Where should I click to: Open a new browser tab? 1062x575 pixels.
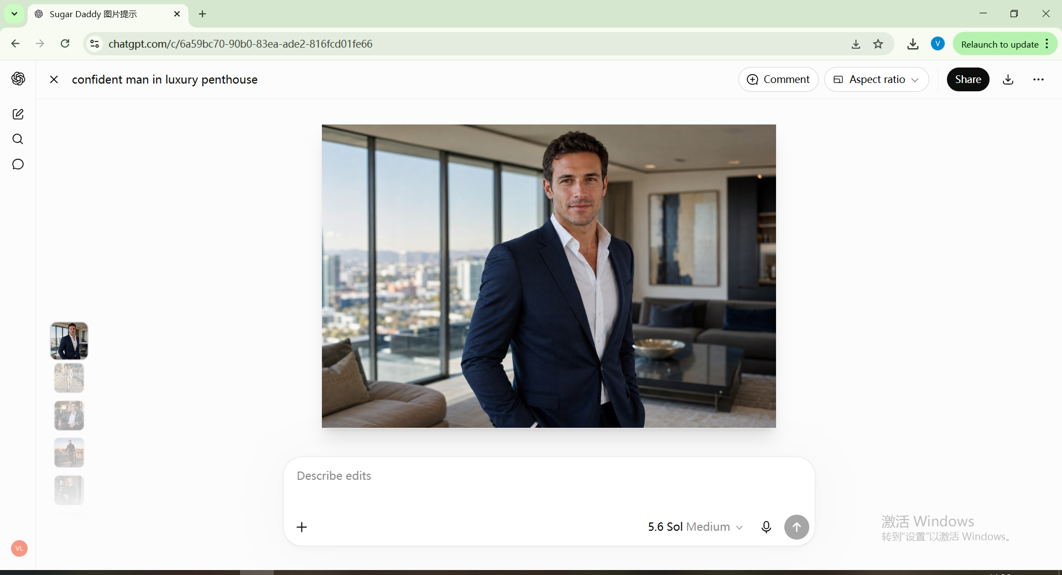tap(202, 14)
